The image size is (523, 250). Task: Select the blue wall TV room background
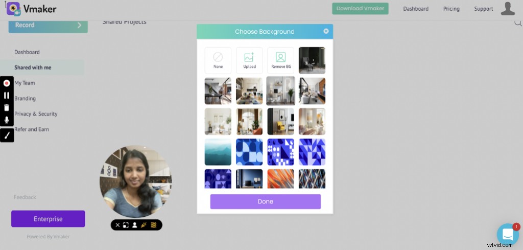click(249, 178)
